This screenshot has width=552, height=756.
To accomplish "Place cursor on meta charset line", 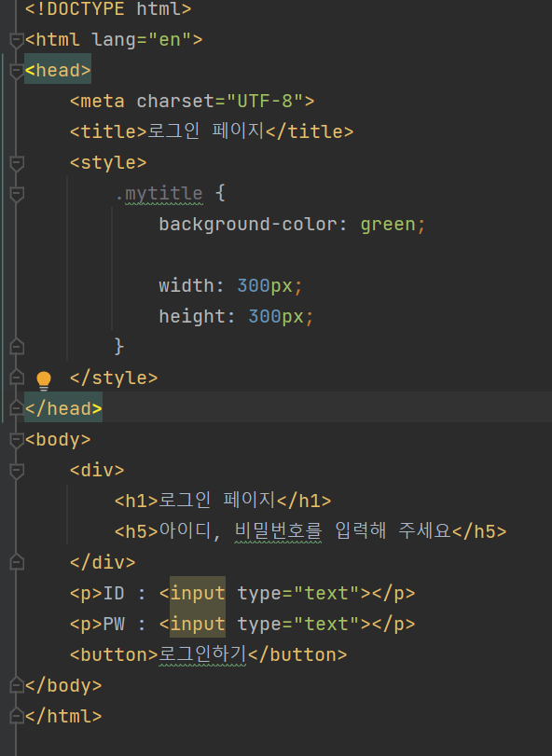I will coord(192,102).
